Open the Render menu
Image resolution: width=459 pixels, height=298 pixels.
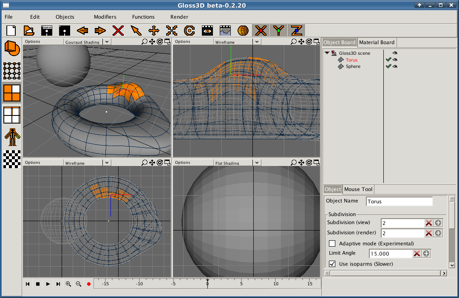pyautogui.click(x=179, y=17)
